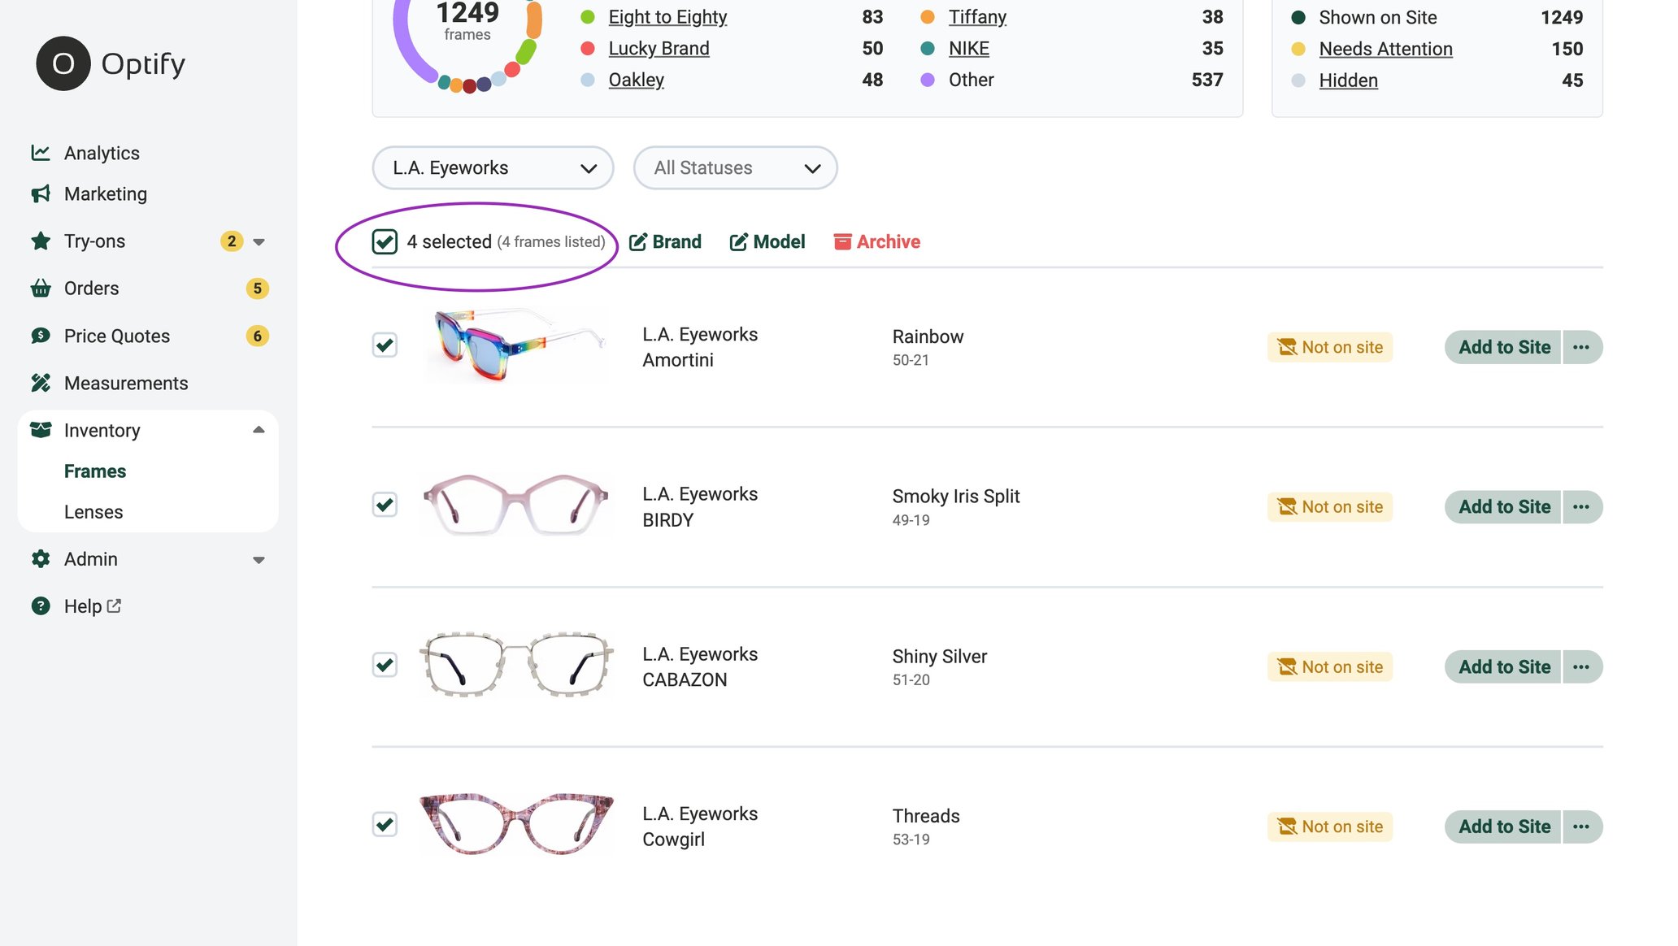Switch to the Lenses inventory view

(94, 511)
